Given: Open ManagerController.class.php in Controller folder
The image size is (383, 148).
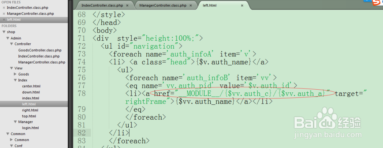Looking at the screenshot, I should tap(41, 62).
